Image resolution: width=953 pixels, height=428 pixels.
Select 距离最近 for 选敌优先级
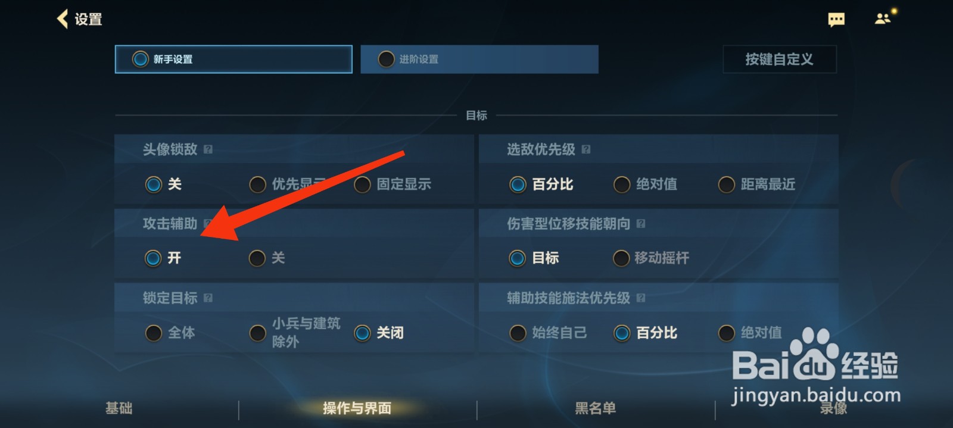coord(757,185)
